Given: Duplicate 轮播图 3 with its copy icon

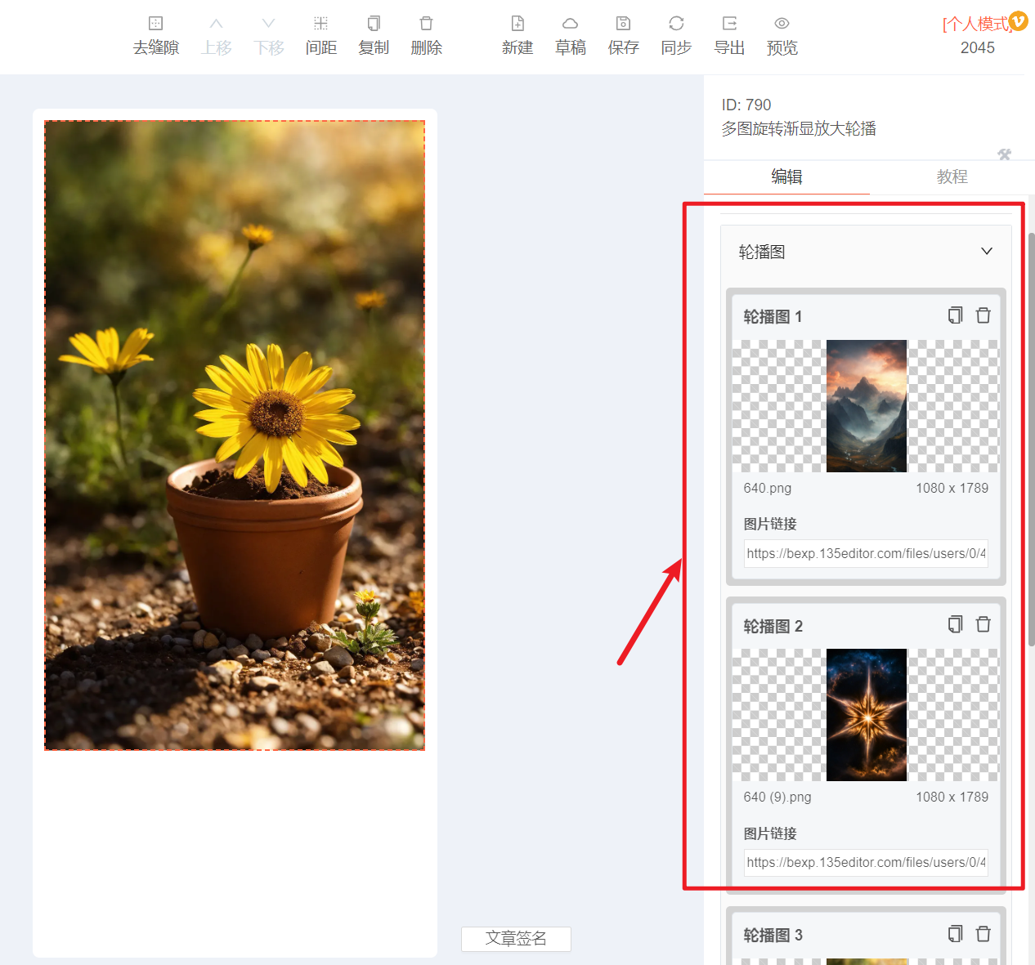Looking at the screenshot, I should [x=955, y=933].
